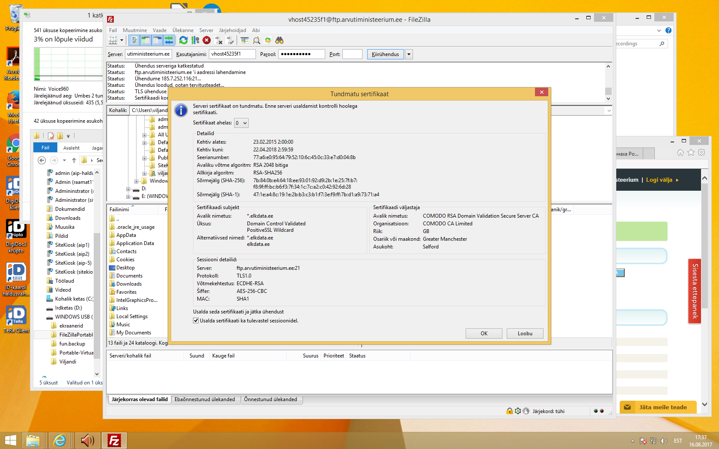The image size is (719, 449).
Task: Uncheck 'Usalda sertifikaati ka tulevastel sessioonidel' checkbox
Action: tap(196, 321)
